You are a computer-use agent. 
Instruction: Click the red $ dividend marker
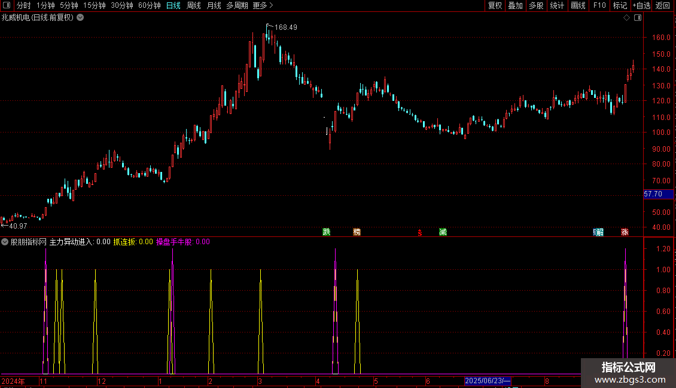419,233
